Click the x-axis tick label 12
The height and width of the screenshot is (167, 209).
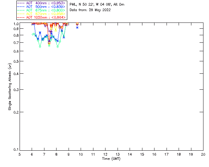[105, 154]
